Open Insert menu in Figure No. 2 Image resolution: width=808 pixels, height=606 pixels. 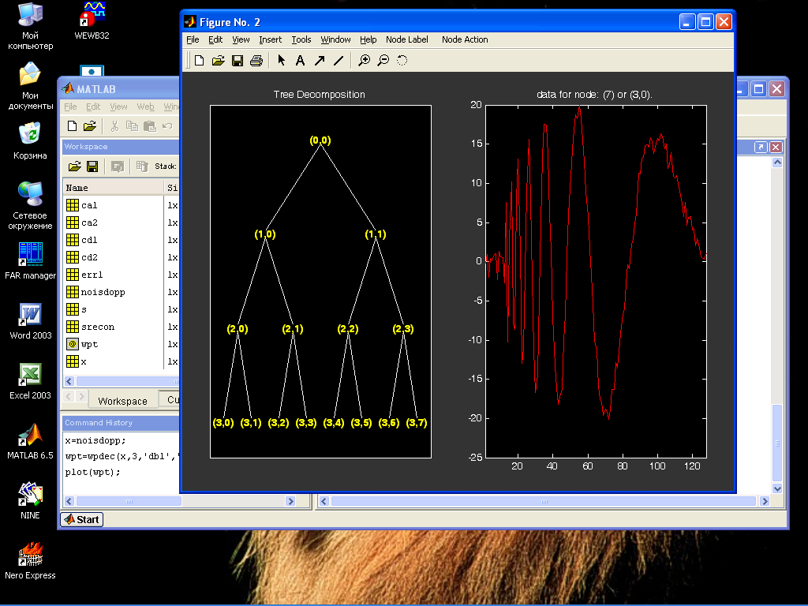[270, 39]
